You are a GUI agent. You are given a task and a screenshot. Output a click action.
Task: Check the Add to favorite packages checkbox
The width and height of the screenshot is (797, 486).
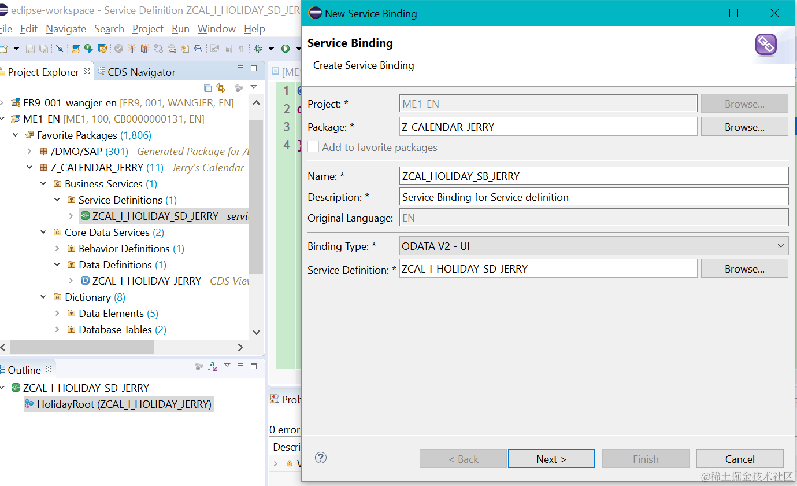[x=313, y=147]
